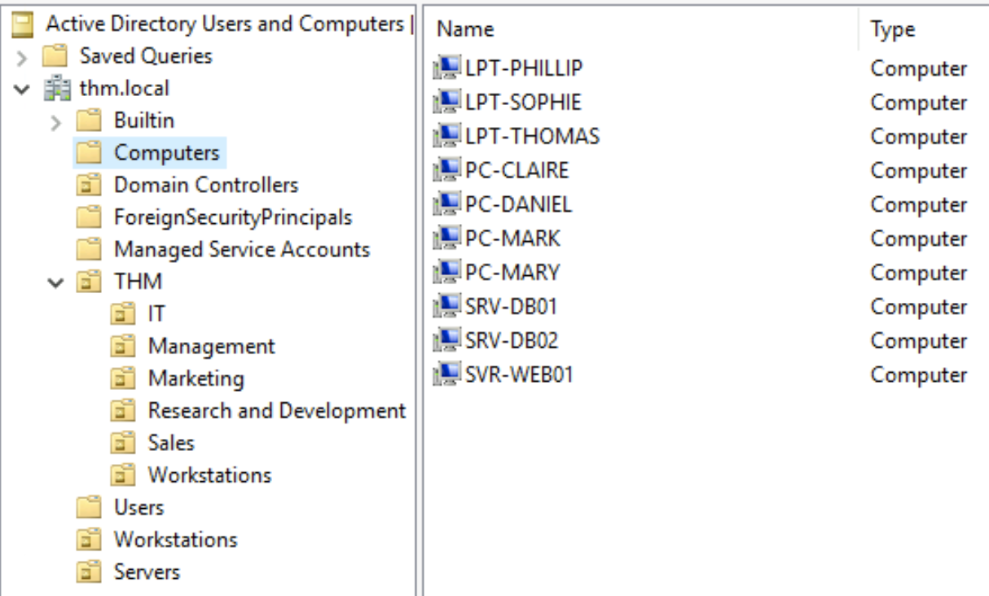Collapse the THM organizational unit
The width and height of the screenshot is (989, 596).
56,283
